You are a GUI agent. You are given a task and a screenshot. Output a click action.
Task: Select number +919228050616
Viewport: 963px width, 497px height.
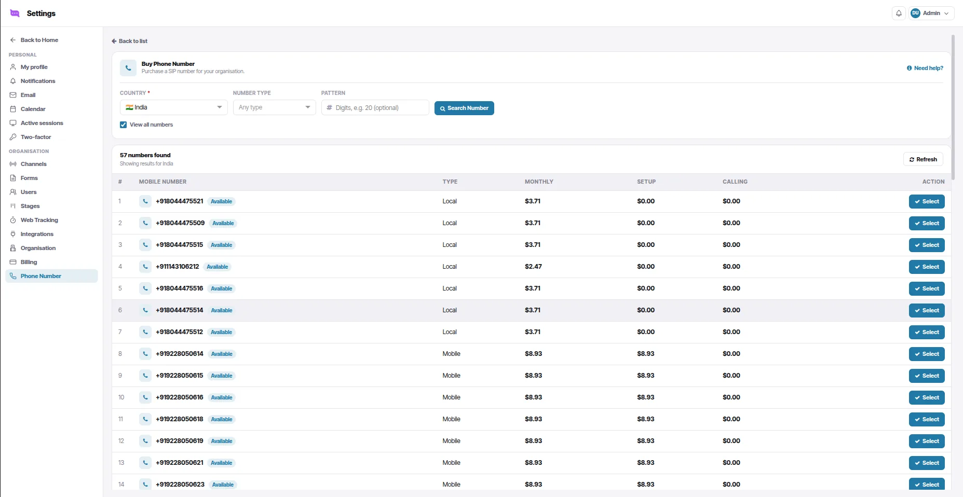point(927,397)
